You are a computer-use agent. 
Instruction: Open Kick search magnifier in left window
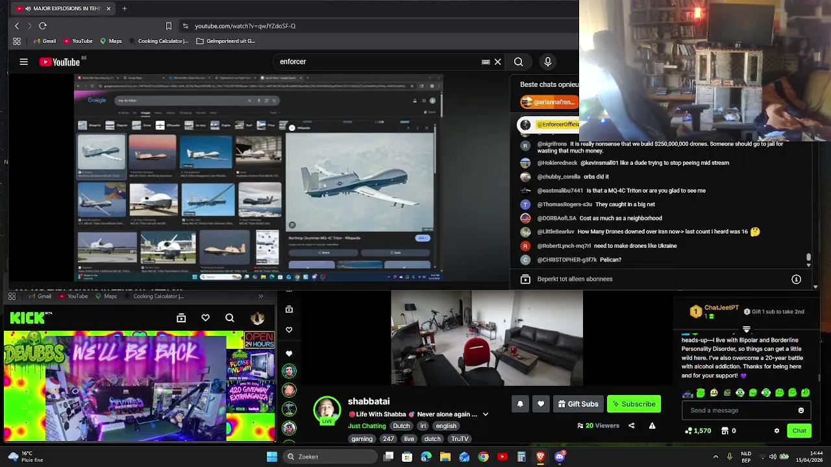[x=229, y=318]
